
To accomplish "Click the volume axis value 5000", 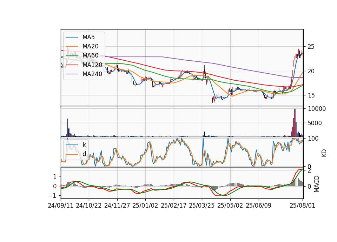I will 315,123.
